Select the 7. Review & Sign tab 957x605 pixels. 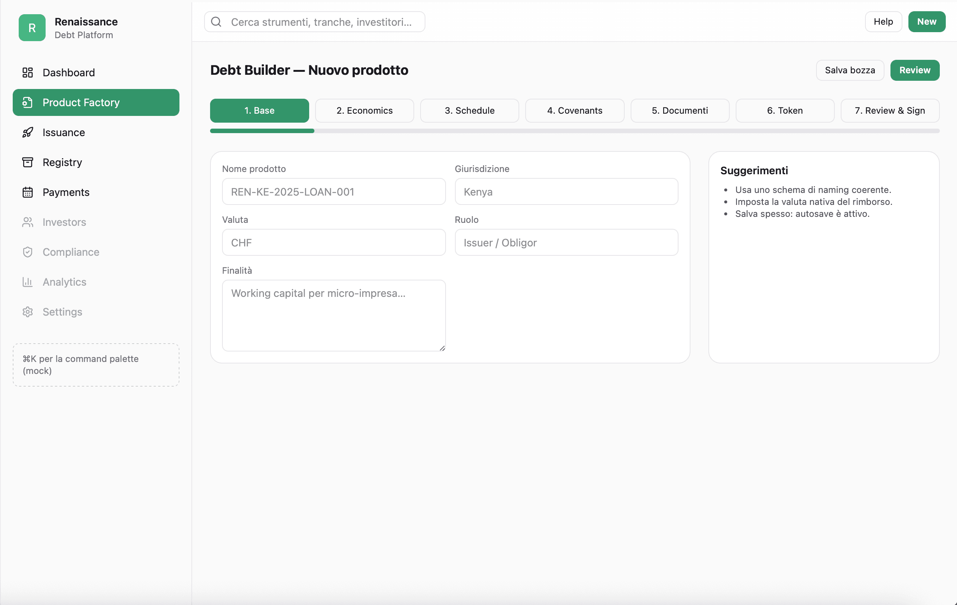(x=889, y=111)
